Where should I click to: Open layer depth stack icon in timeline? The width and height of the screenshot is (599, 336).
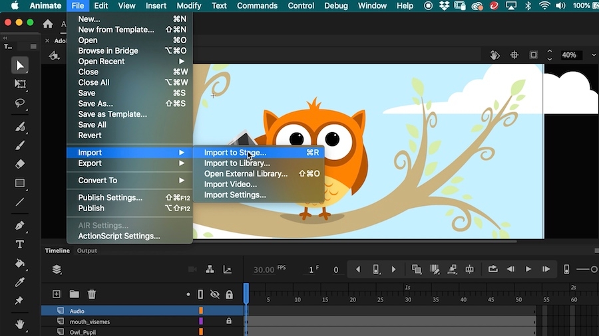pos(57,270)
